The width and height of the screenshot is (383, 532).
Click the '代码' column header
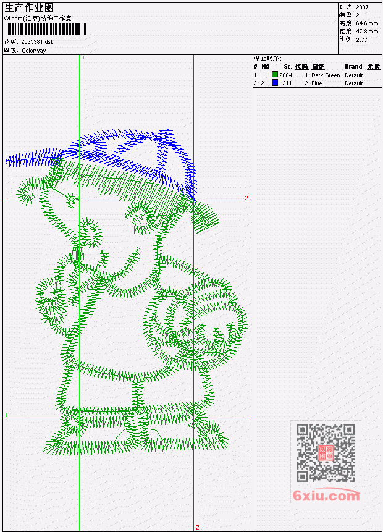301,67
